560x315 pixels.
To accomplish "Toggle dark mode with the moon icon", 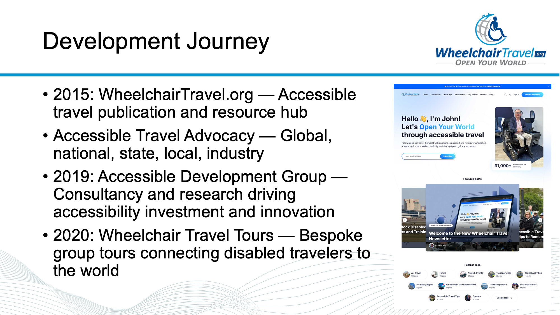I will click(510, 95).
